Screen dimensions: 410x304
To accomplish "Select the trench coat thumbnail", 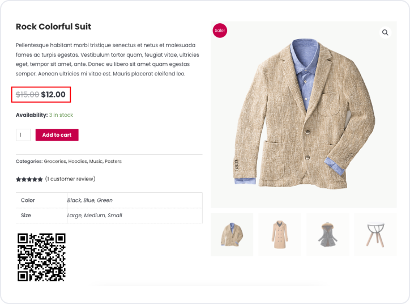I will point(279,234).
